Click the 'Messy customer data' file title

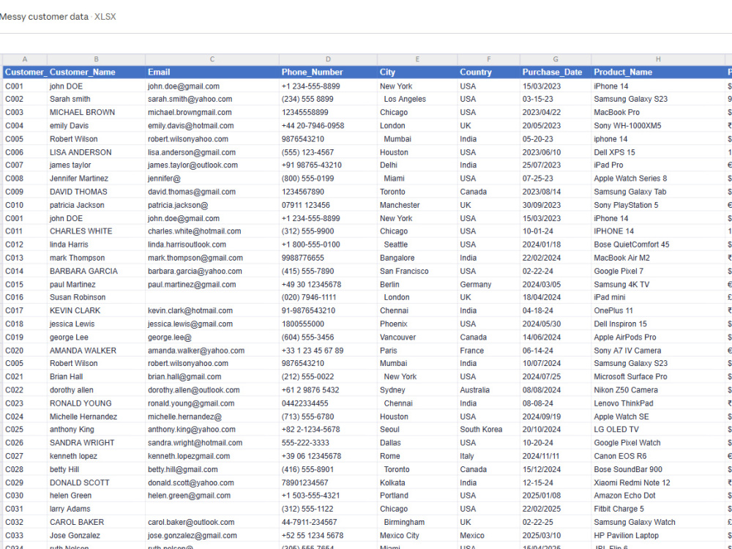pos(45,17)
